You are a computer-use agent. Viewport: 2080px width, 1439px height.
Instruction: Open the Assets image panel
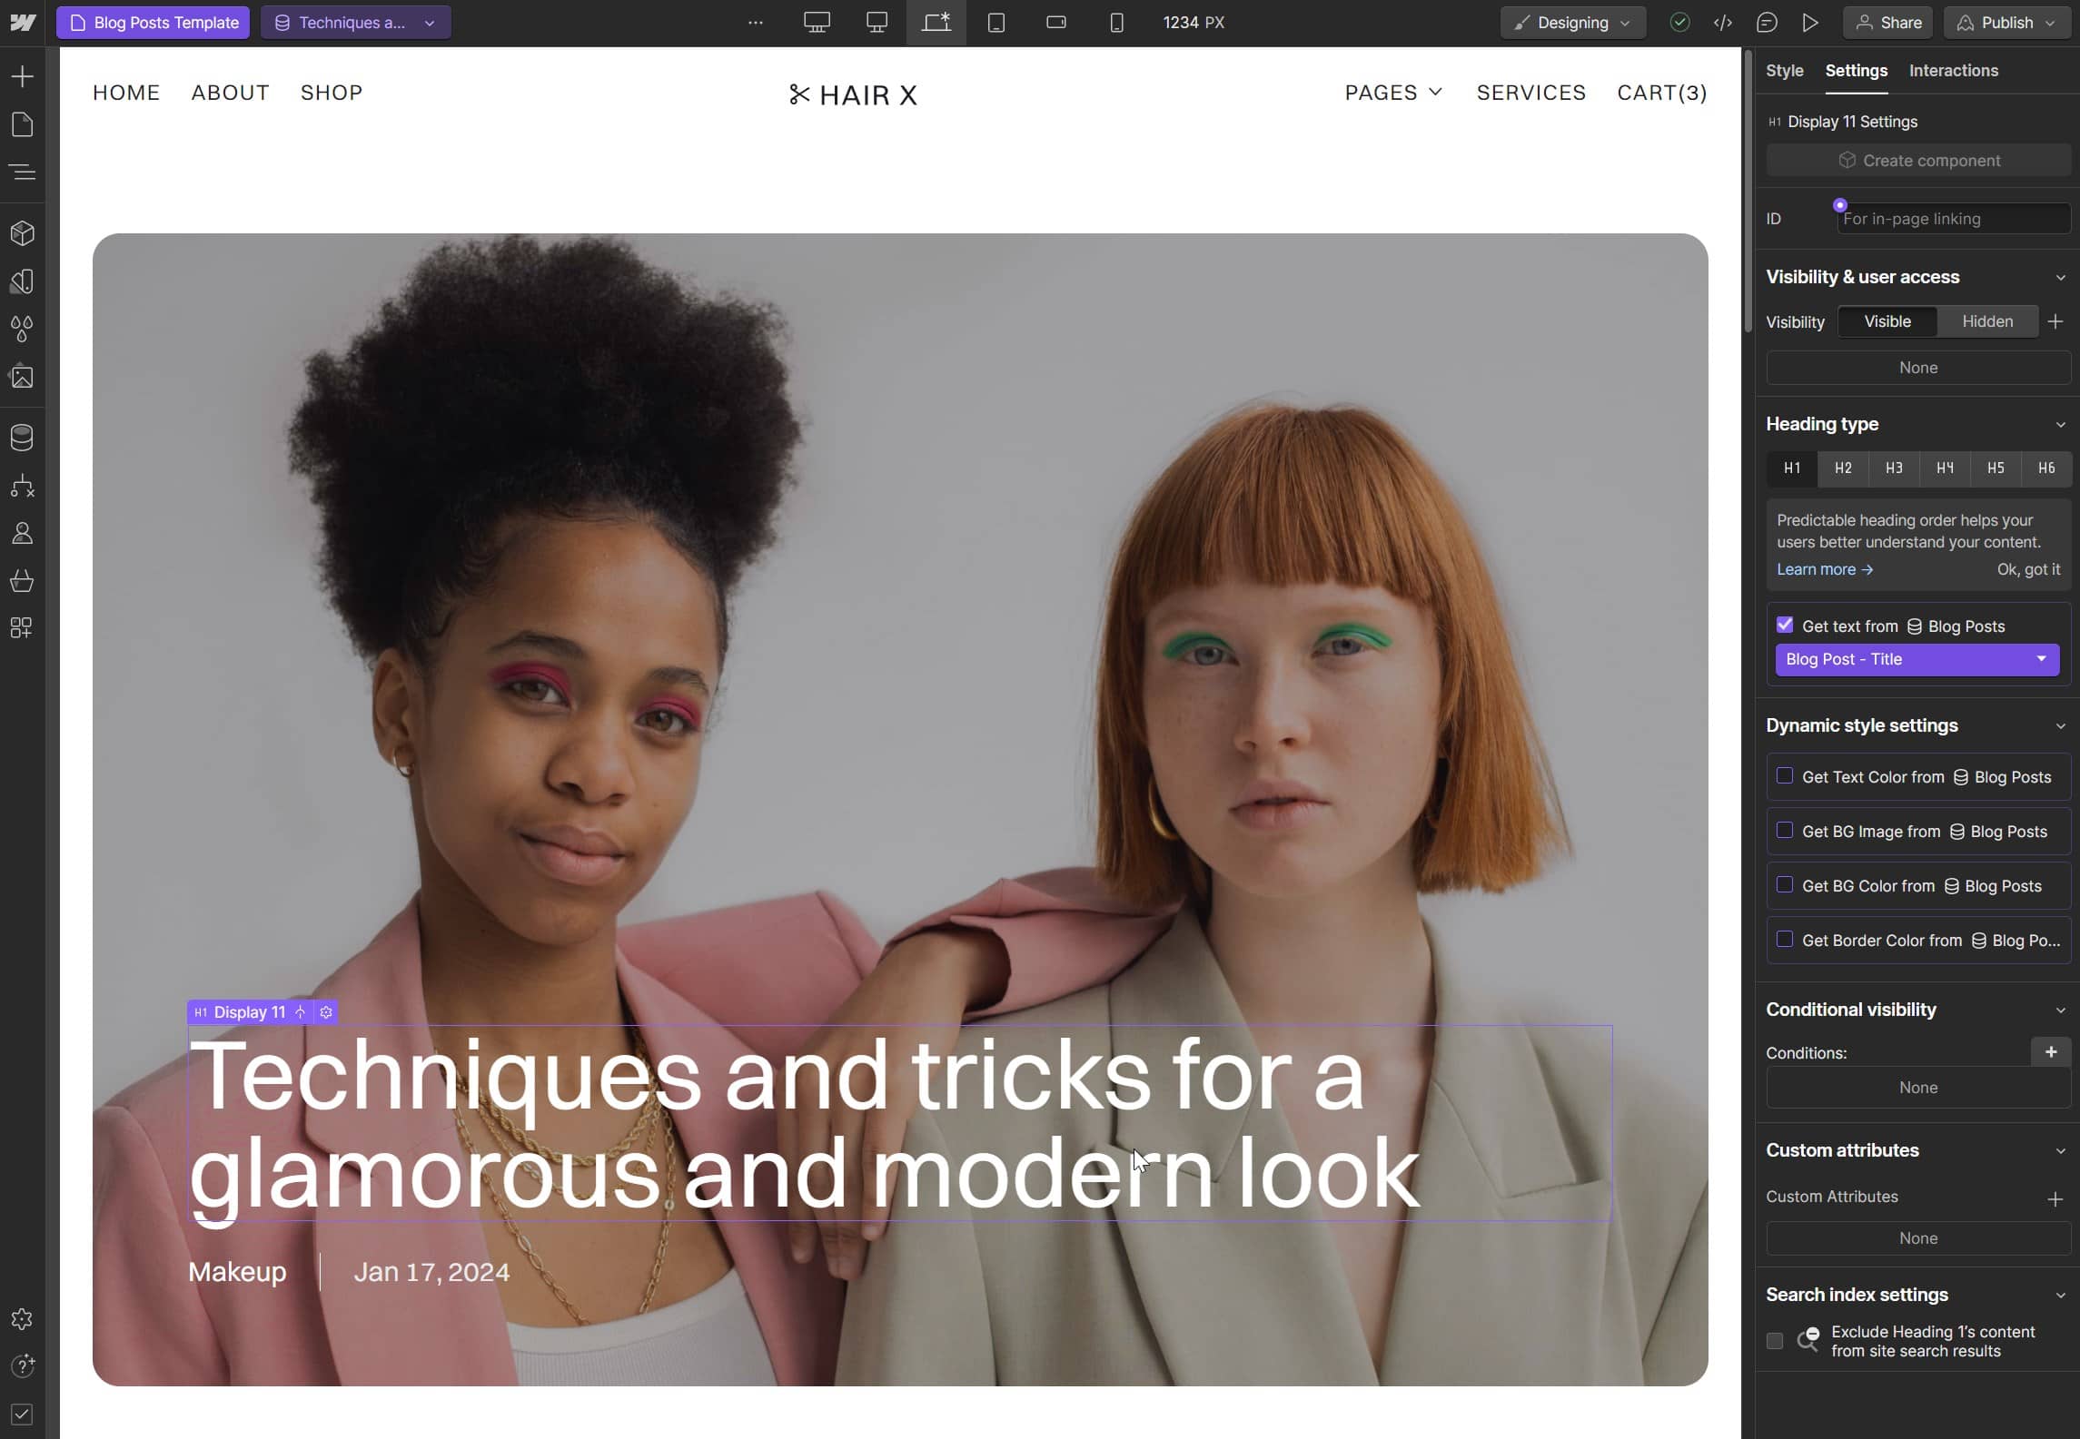point(23,377)
